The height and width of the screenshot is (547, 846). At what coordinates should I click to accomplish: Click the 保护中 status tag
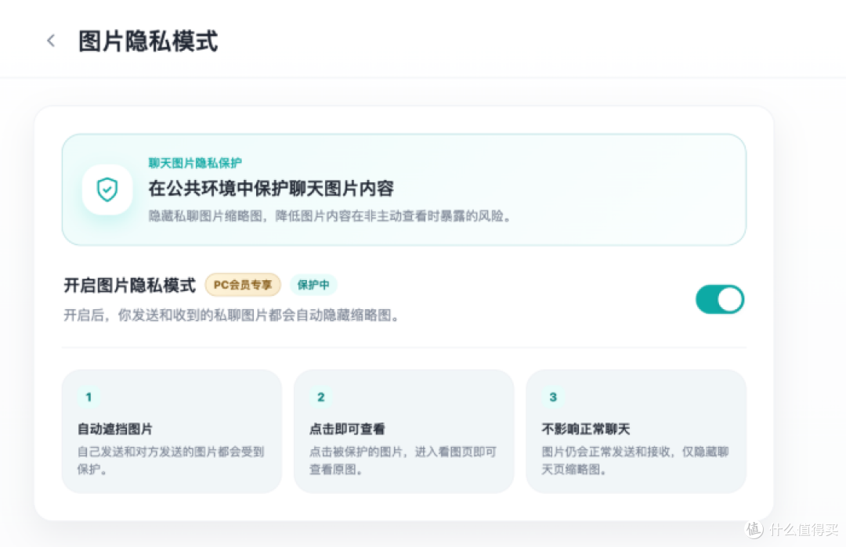coord(313,285)
